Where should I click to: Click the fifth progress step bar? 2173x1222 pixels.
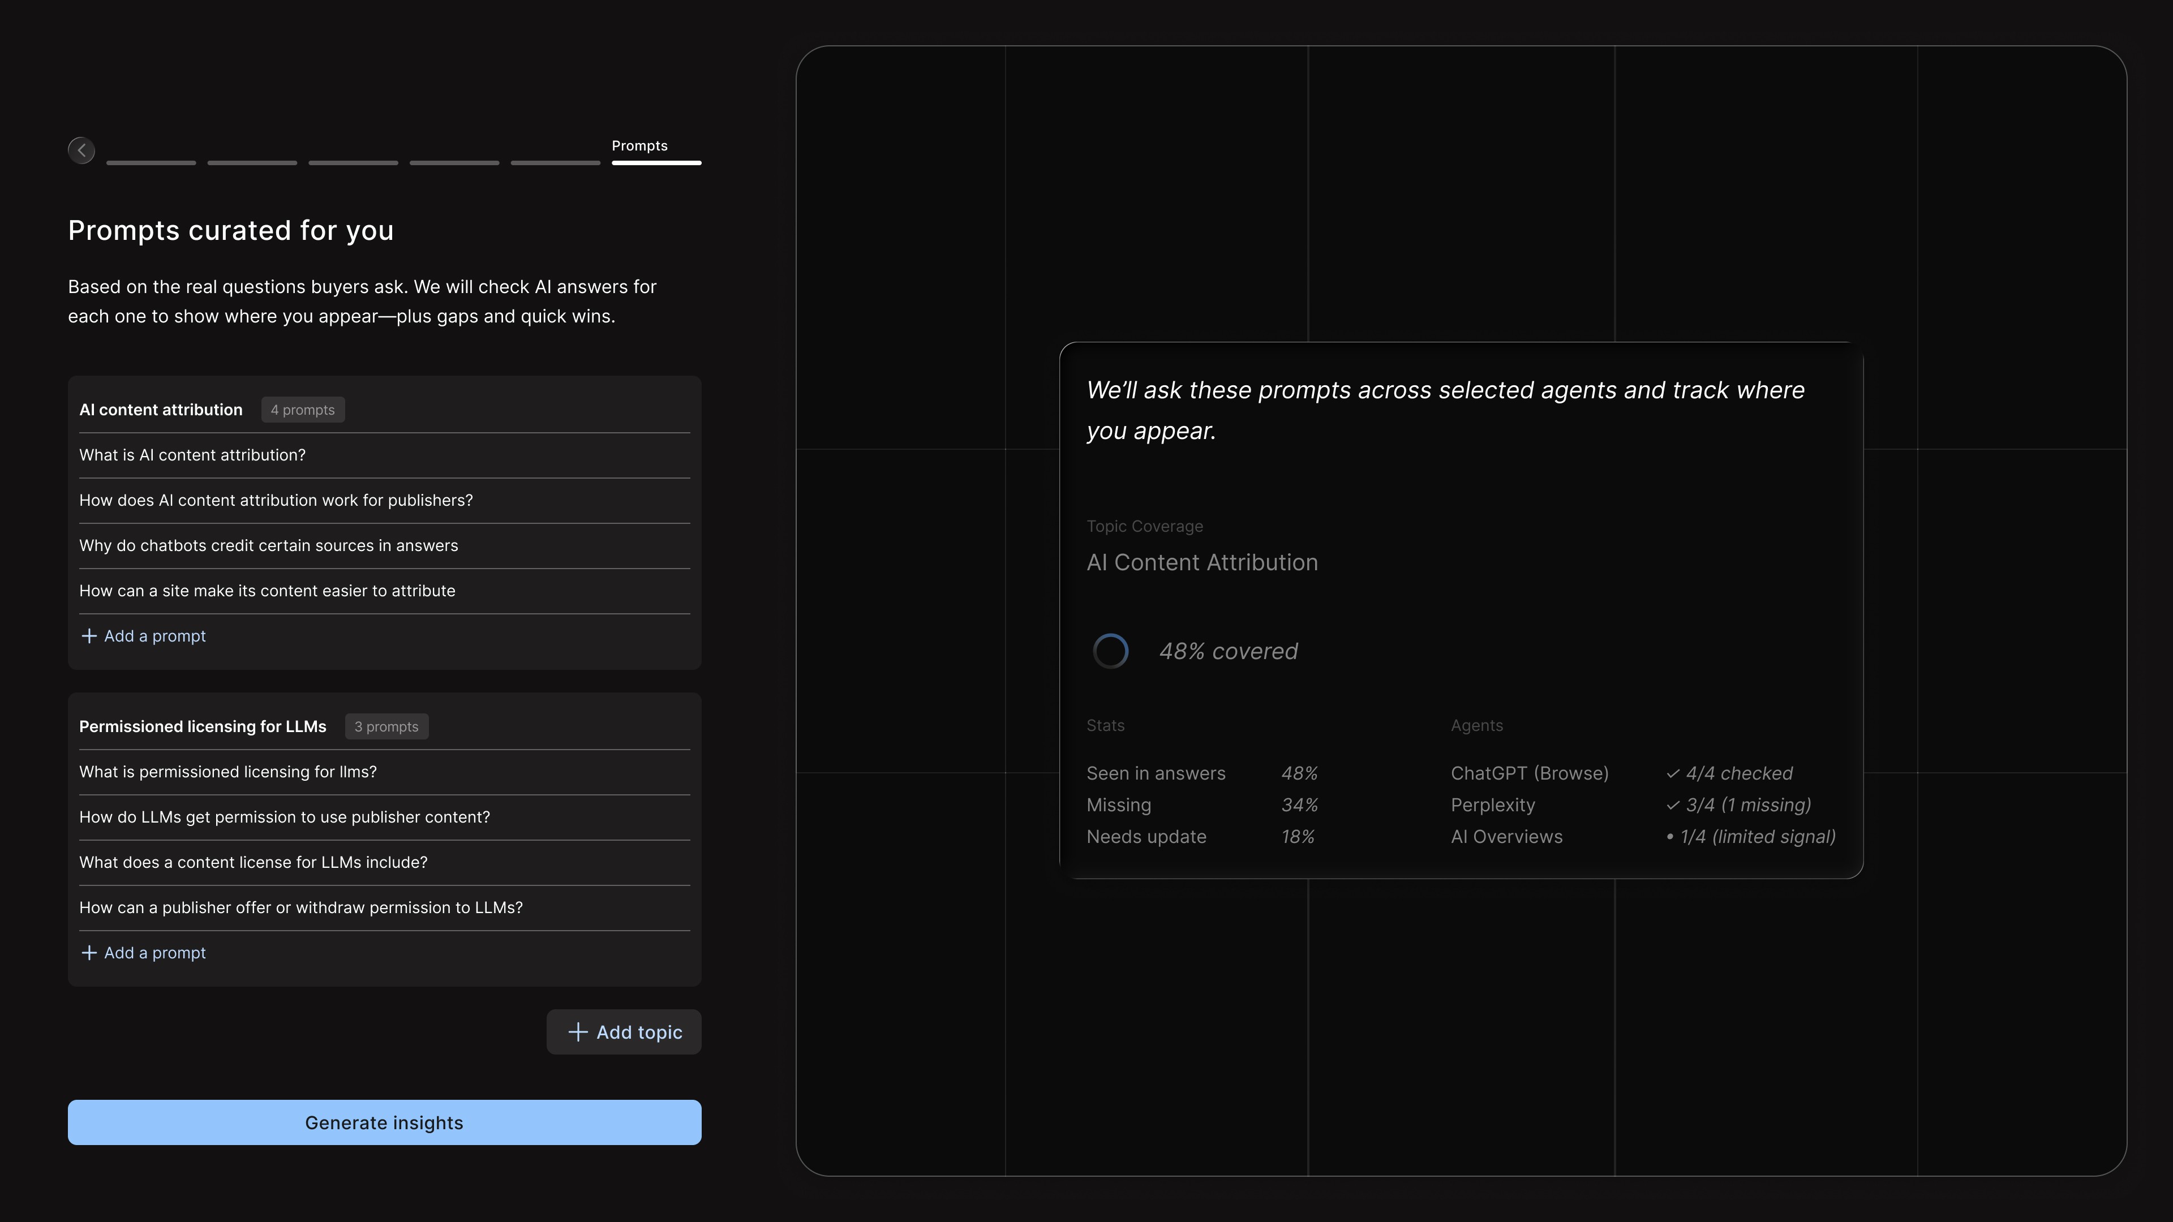click(x=555, y=162)
